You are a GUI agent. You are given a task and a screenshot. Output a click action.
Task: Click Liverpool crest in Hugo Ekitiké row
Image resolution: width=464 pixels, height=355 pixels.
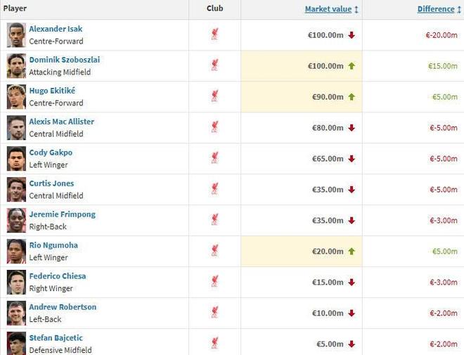click(214, 96)
